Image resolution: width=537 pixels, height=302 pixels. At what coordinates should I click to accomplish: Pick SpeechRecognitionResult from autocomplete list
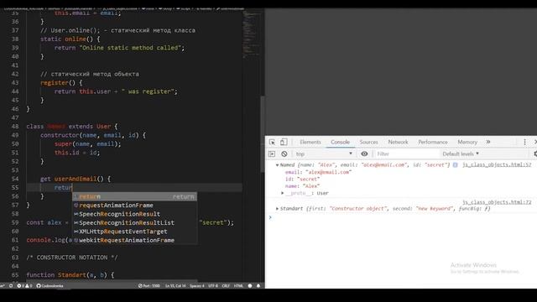[x=134, y=214]
